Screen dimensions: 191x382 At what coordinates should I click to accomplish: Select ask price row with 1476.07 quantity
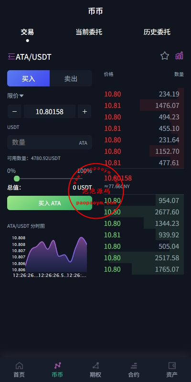pyautogui.click(x=144, y=106)
